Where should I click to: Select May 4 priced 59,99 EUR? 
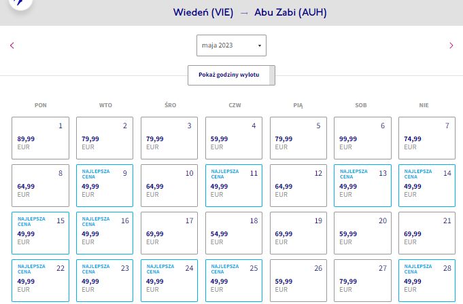(234, 138)
